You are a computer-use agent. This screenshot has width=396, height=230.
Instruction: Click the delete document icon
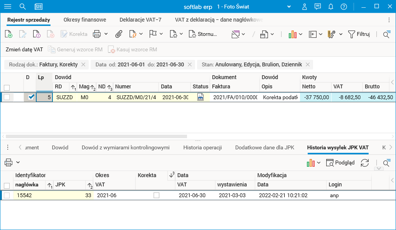coord(51,34)
